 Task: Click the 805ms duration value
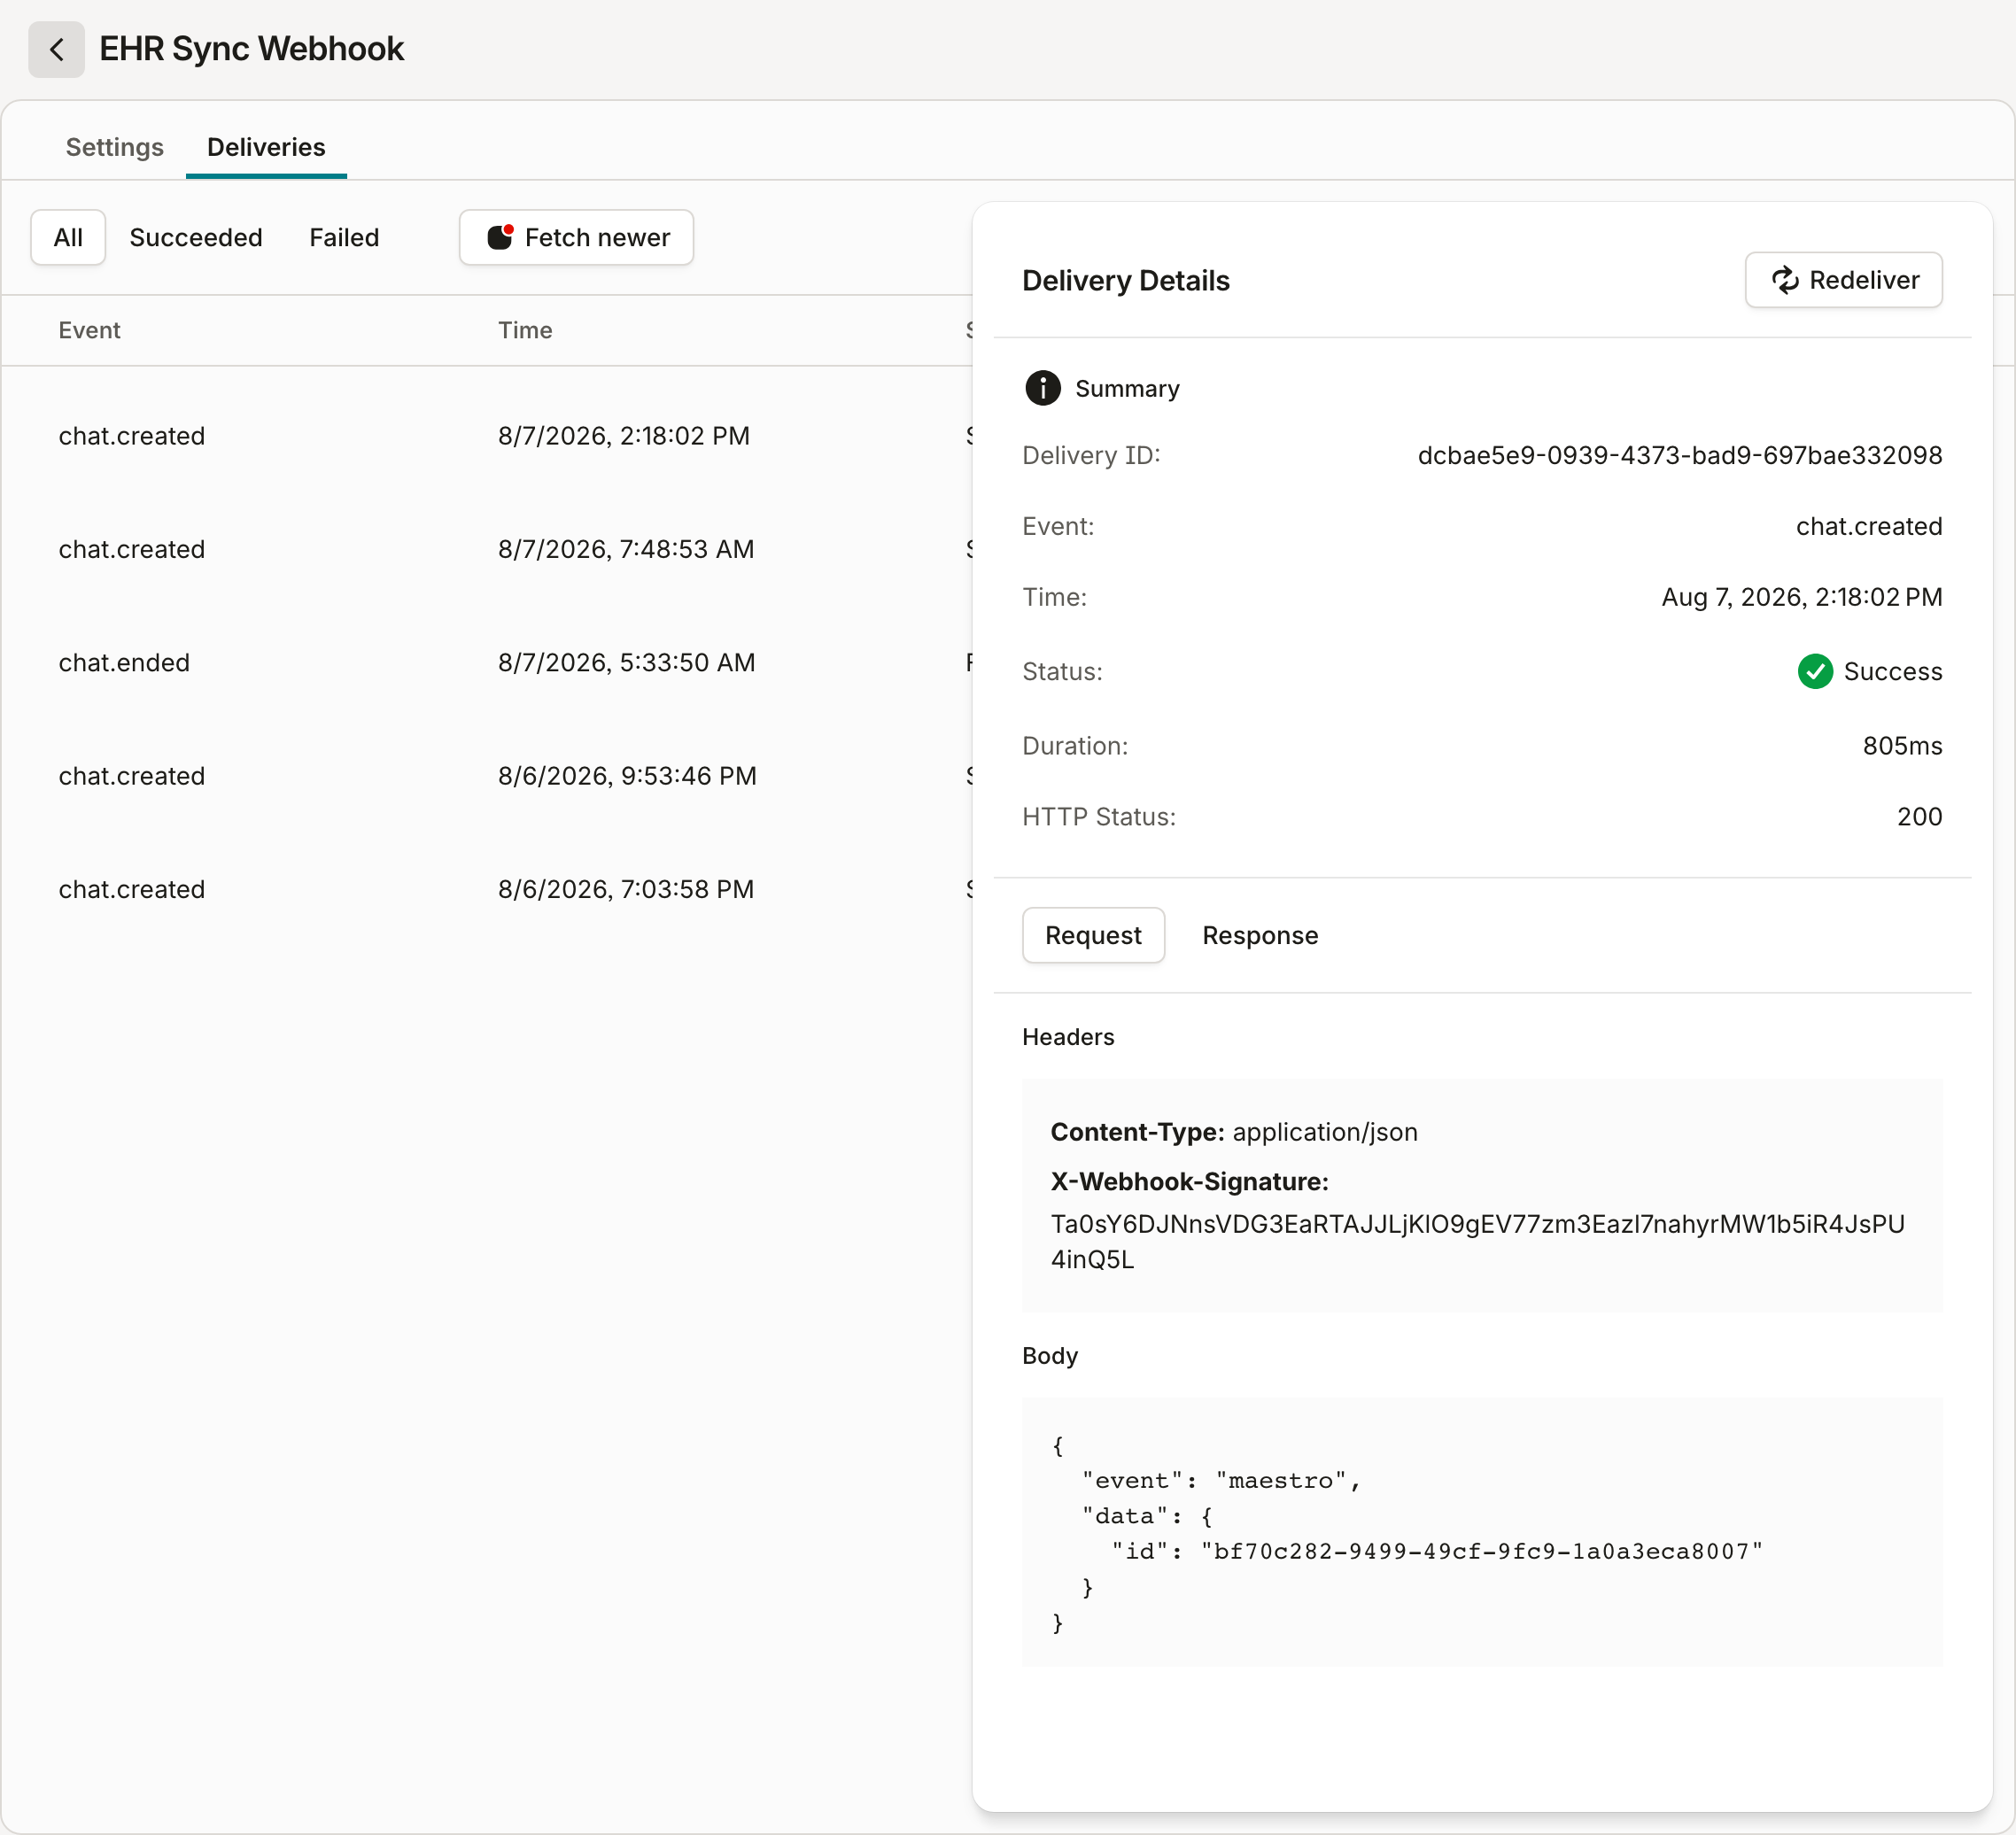[1902, 746]
